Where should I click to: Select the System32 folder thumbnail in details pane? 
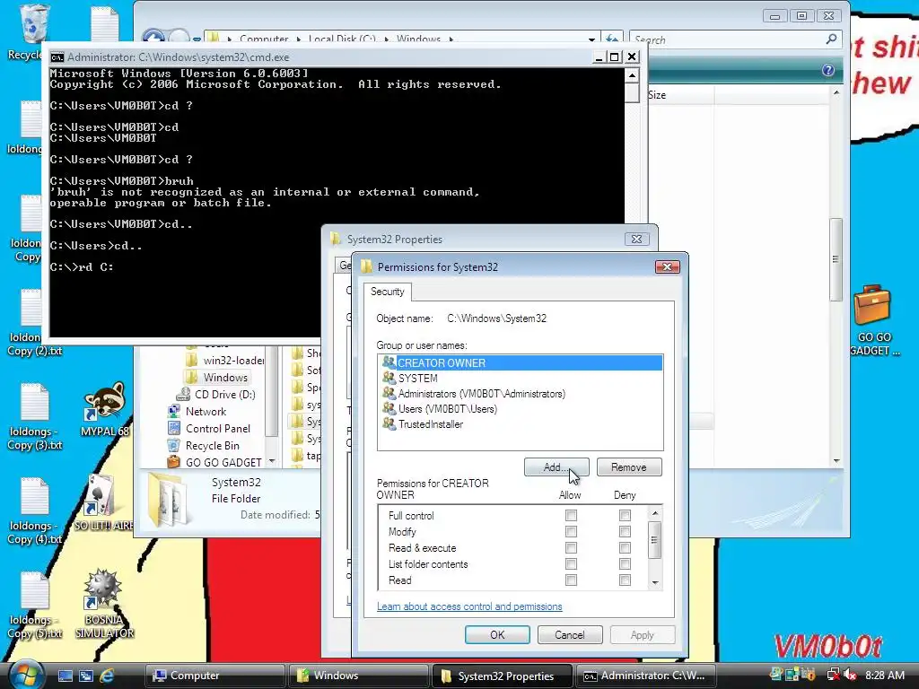(170, 499)
